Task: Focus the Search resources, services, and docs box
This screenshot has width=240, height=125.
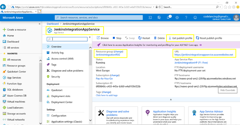Action: (99, 18)
